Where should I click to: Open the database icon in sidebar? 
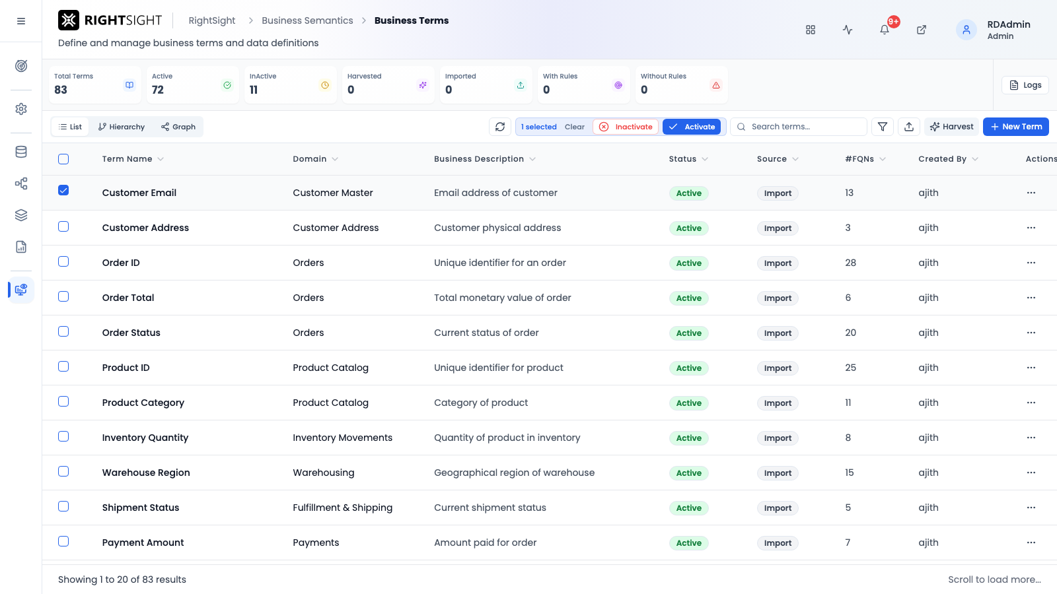click(x=21, y=152)
